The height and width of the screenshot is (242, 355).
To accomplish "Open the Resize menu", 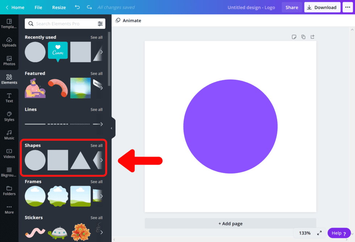I will coord(59,7).
